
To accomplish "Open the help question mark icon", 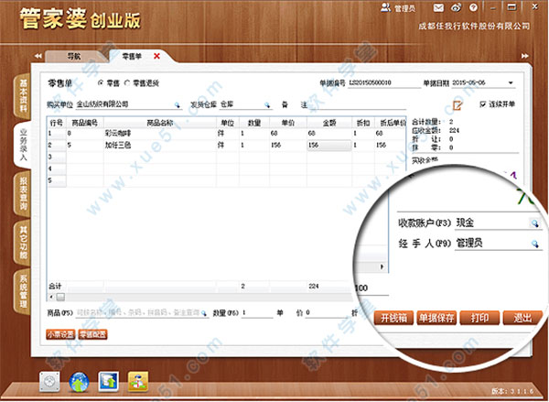I will 473,7.
